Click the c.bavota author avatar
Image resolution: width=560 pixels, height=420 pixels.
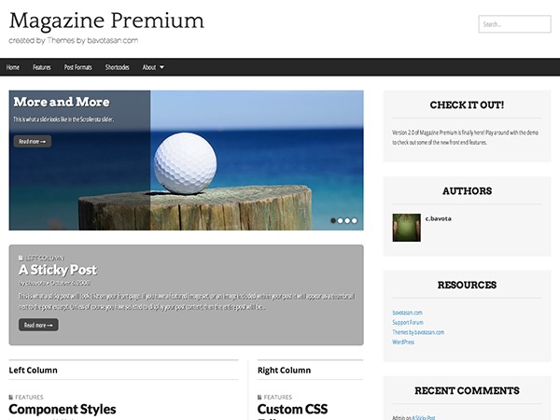click(406, 228)
